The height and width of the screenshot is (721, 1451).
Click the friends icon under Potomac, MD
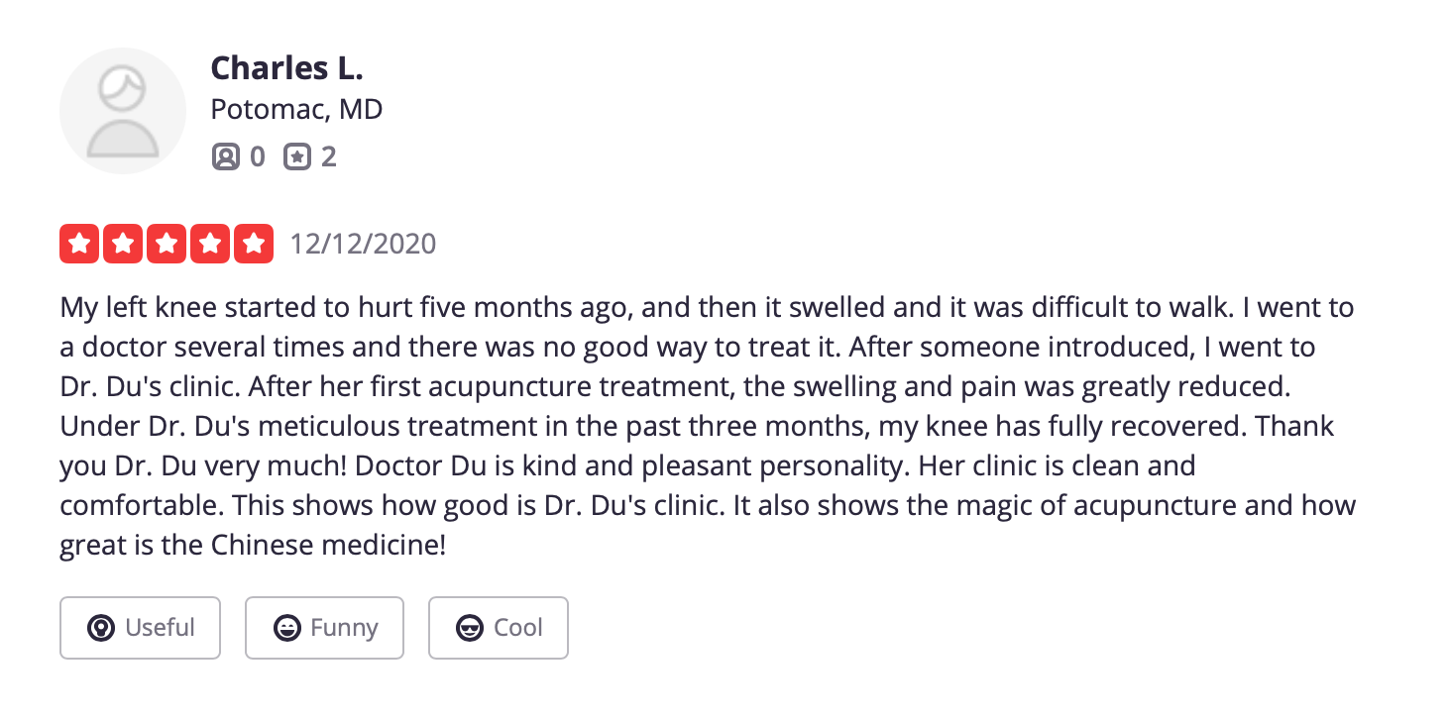tap(226, 156)
